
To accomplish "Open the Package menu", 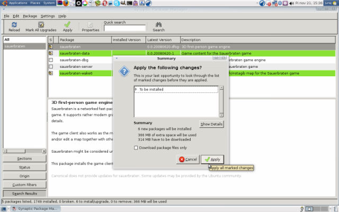I will (x=30, y=16).
